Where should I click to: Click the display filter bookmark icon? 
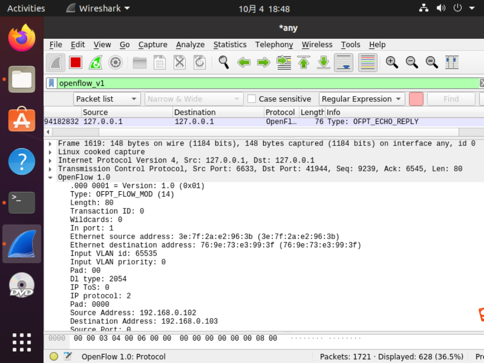pos(52,83)
